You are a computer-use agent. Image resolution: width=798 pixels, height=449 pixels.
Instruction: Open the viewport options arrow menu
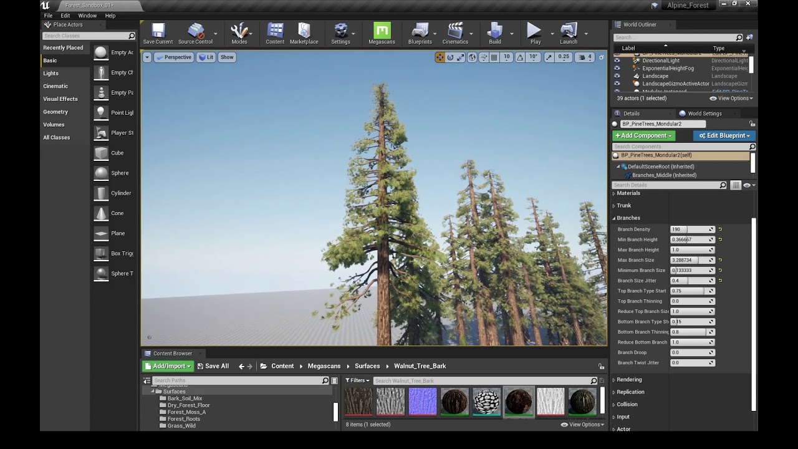click(x=147, y=57)
